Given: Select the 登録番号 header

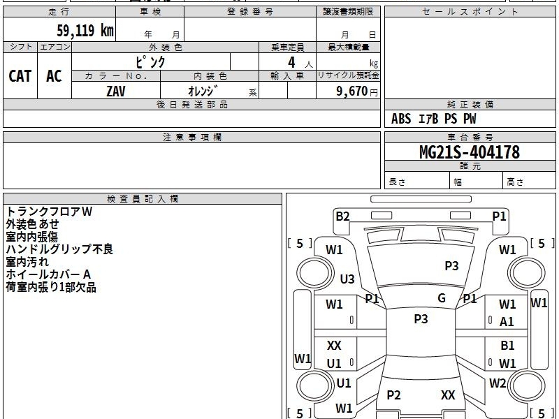Looking at the screenshot, I should 250,12.
